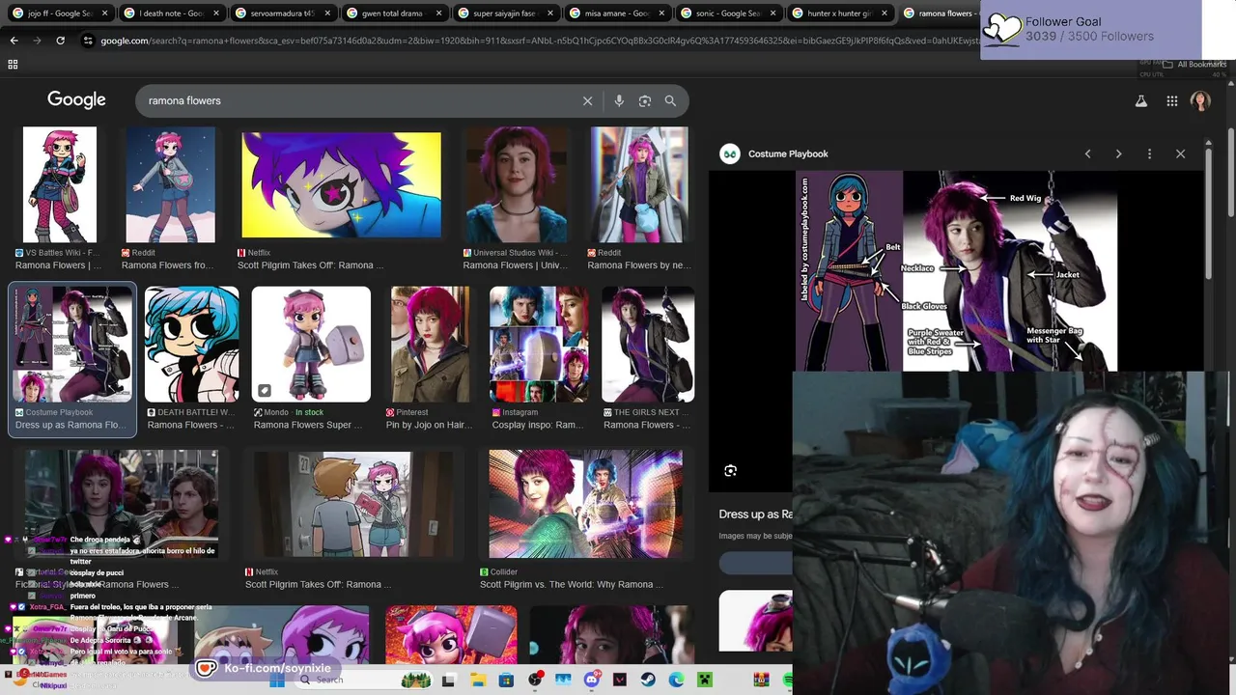This screenshot has height=695, width=1236.
Task: Open the Collider Scott Pilgrim vs. The World link
Action: (x=572, y=585)
